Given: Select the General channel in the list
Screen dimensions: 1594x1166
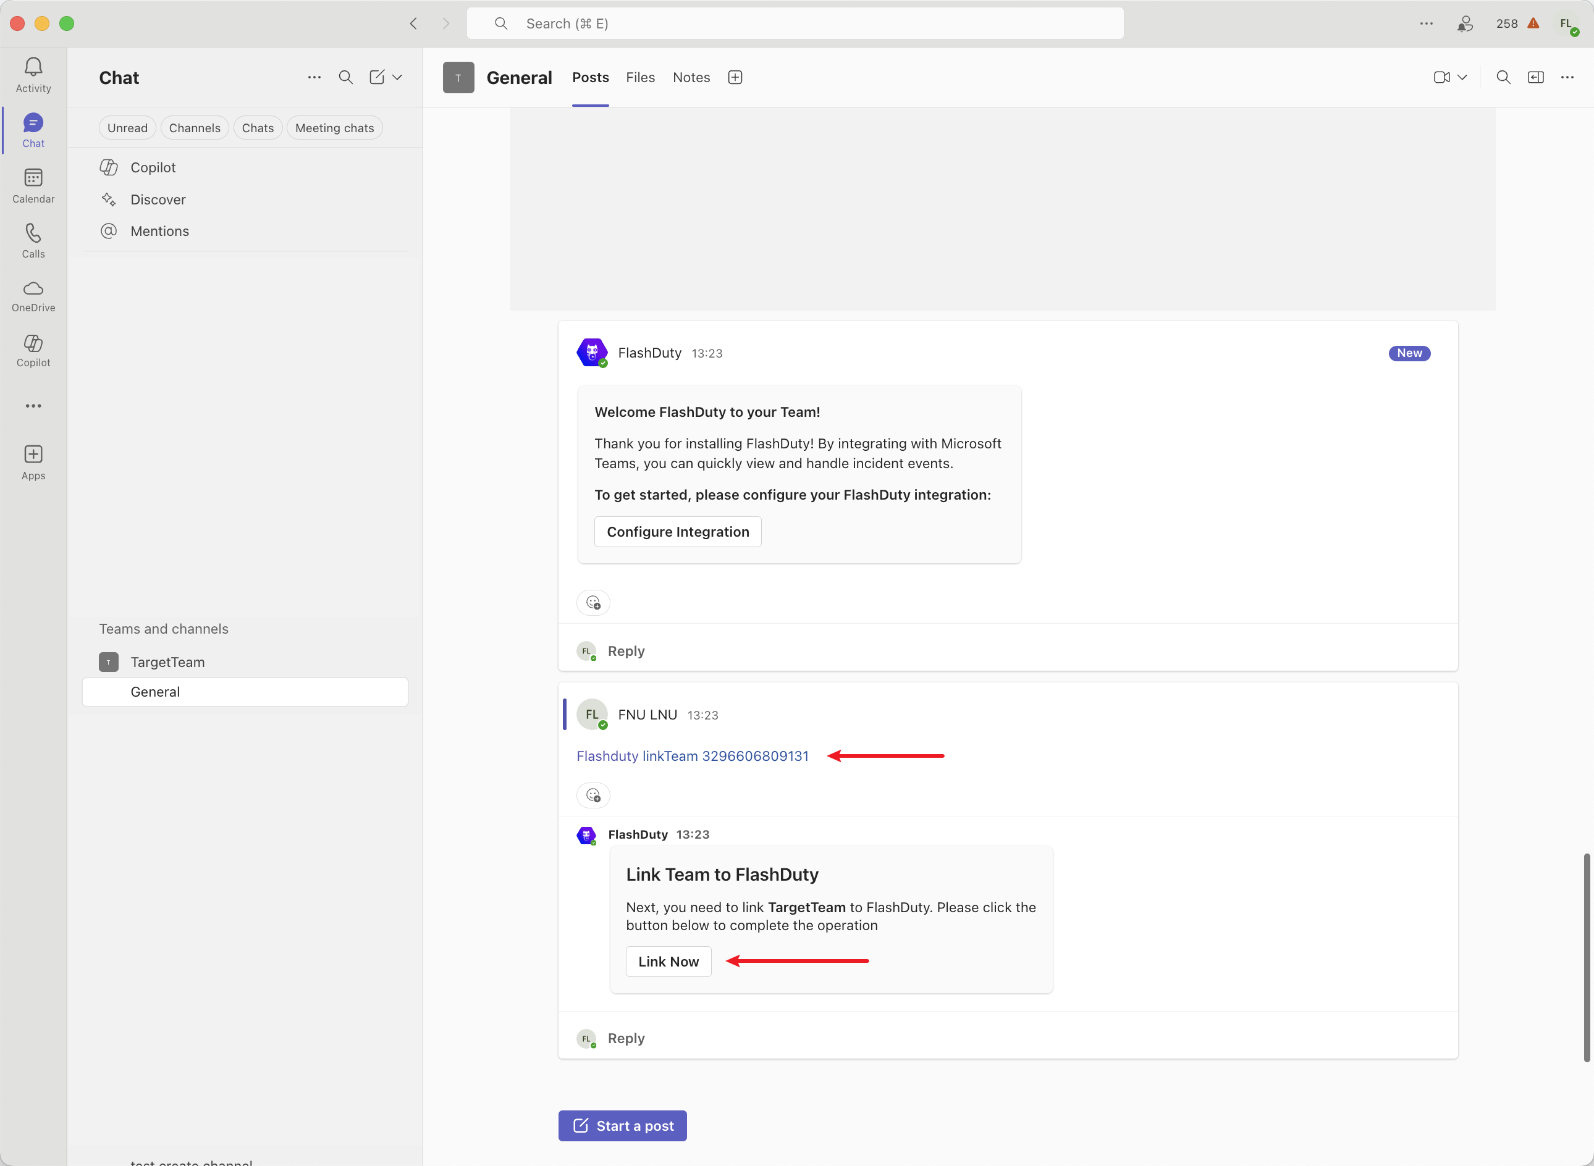Looking at the screenshot, I should pos(245,692).
